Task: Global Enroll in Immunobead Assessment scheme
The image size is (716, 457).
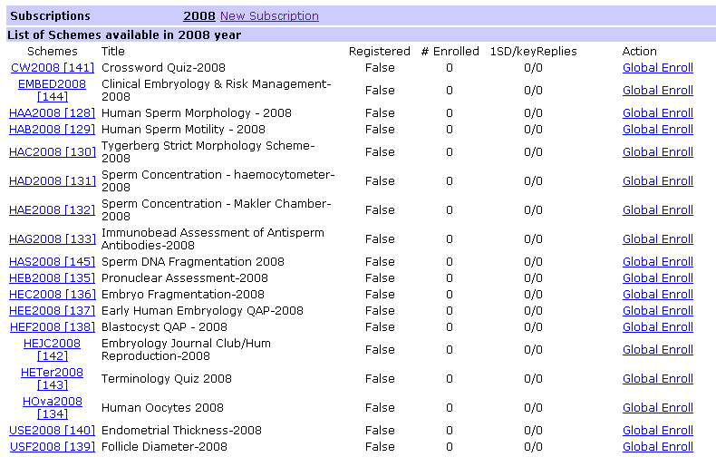Action: (658, 239)
